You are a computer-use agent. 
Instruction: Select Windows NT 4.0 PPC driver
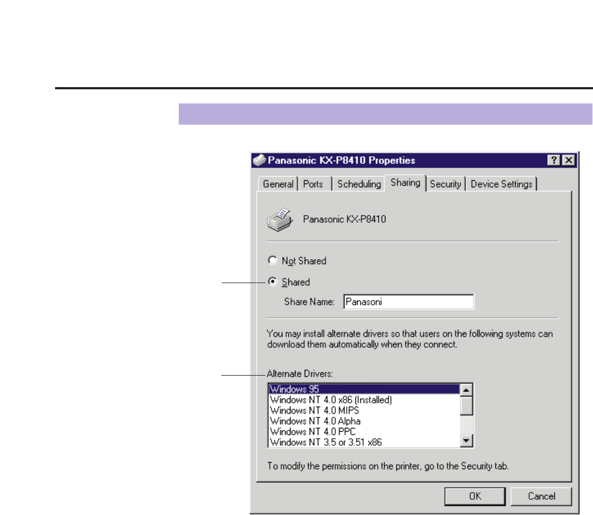pyautogui.click(x=364, y=432)
